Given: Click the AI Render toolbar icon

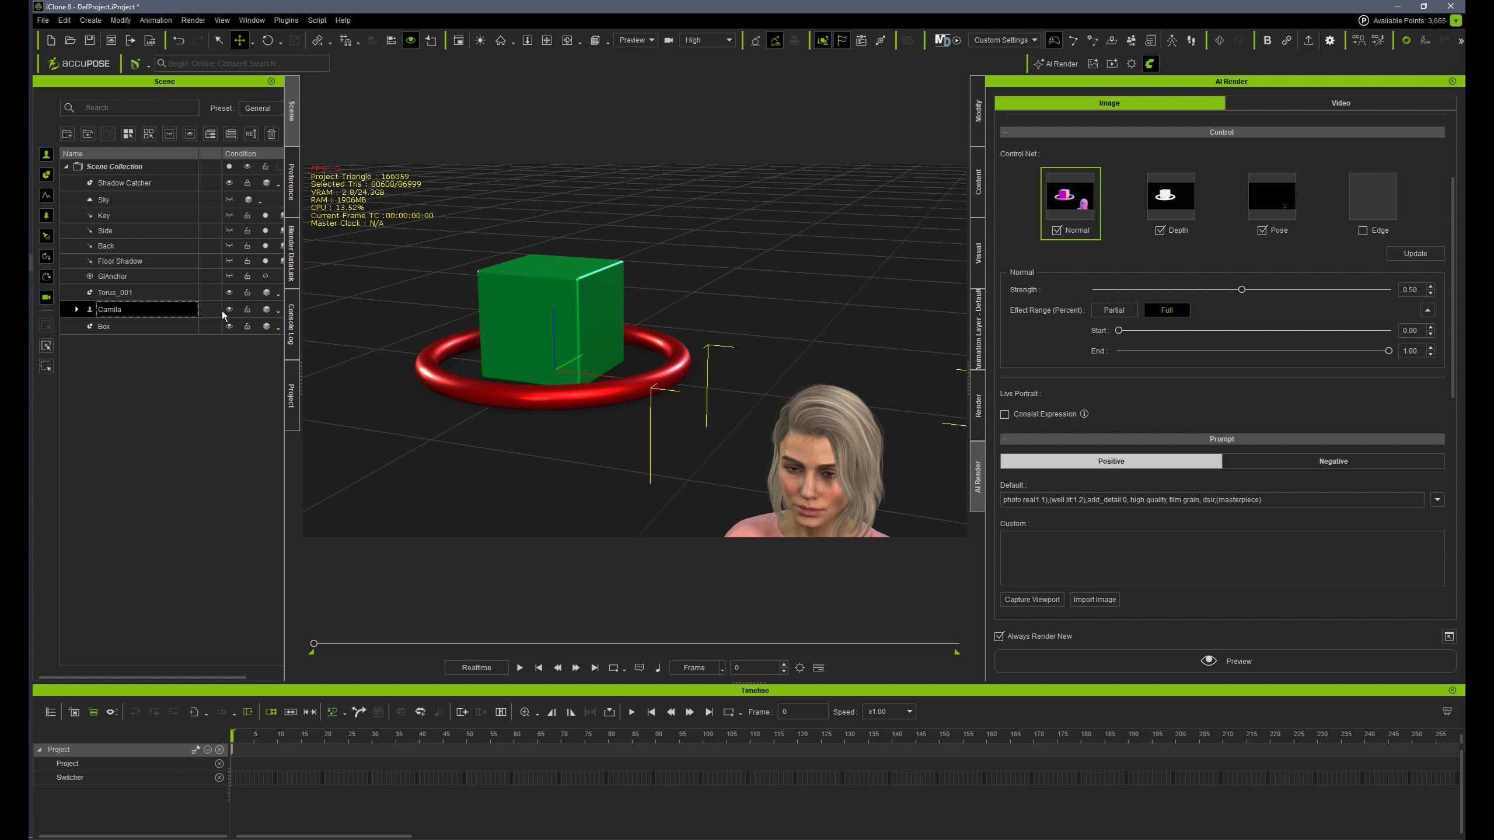Looking at the screenshot, I should 1056,64.
